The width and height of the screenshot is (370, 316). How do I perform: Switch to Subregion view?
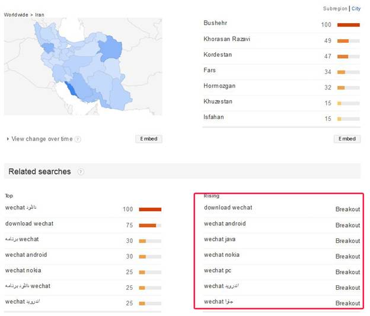(x=336, y=9)
